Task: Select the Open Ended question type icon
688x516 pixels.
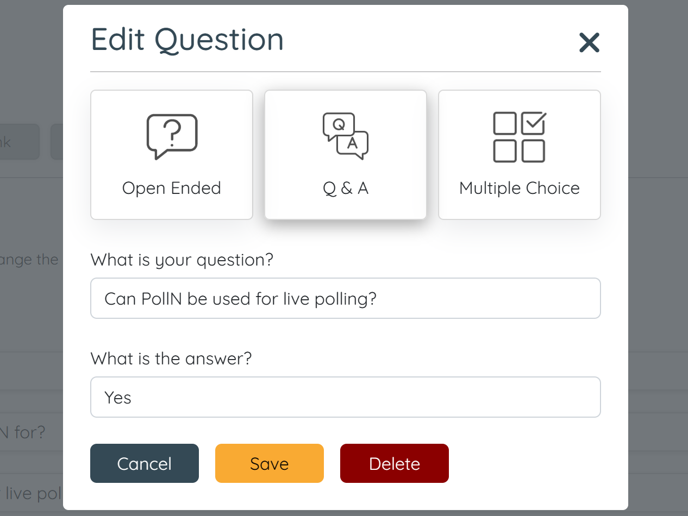Action: coord(171,154)
